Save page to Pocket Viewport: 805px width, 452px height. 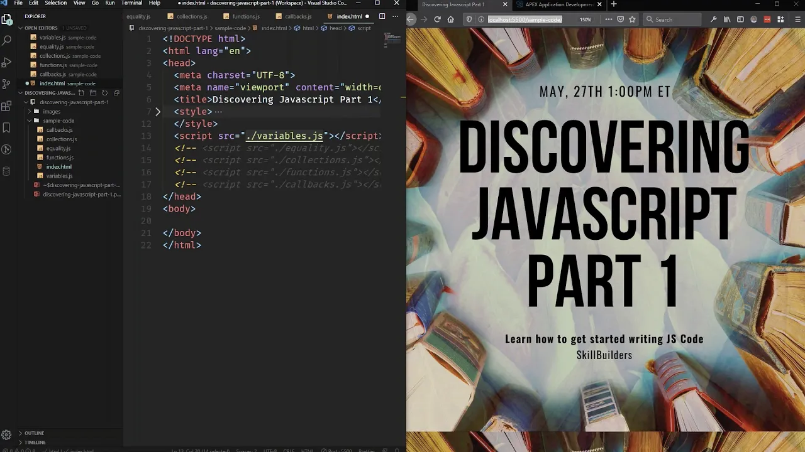[x=620, y=19]
